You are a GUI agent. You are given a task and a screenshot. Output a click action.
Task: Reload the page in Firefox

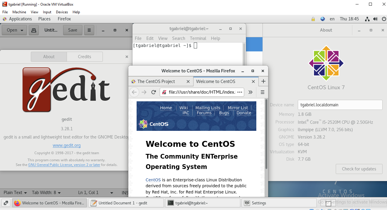(153, 92)
